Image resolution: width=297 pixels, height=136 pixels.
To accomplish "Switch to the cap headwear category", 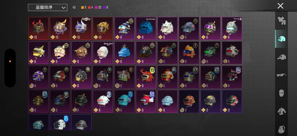I will click(x=281, y=57).
